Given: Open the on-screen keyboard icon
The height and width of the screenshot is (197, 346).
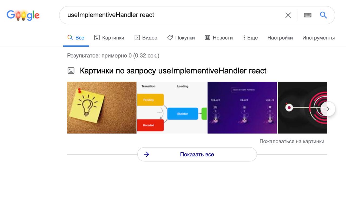Looking at the screenshot, I should (x=308, y=15).
